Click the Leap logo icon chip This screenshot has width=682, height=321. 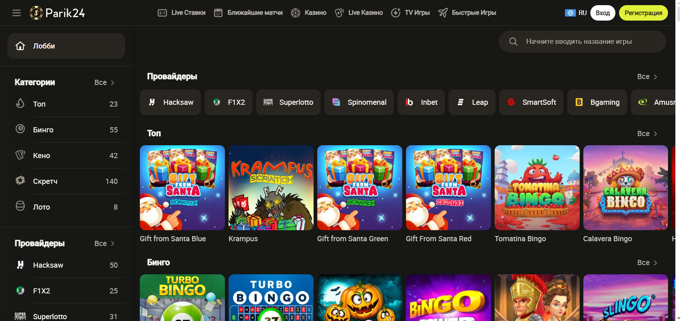click(x=460, y=102)
